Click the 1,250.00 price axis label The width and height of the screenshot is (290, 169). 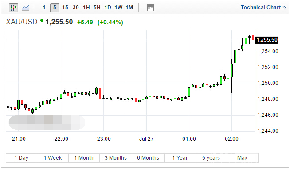(268, 83)
